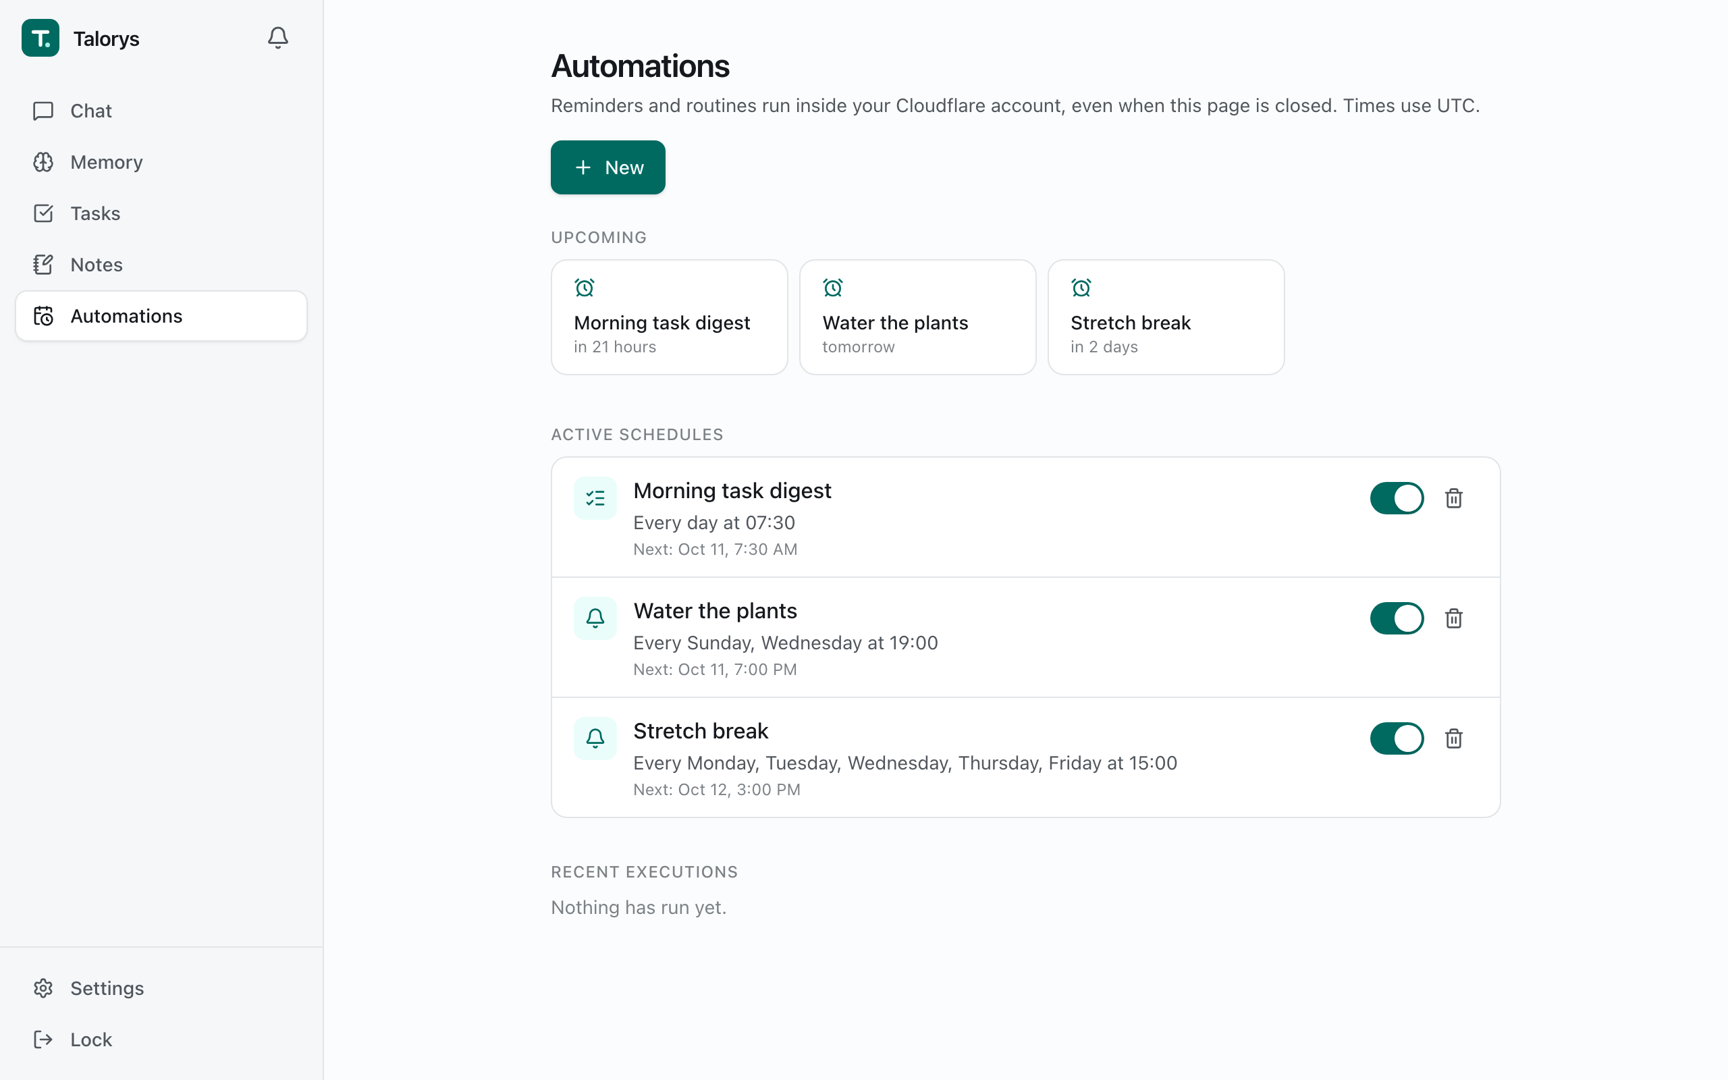This screenshot has height=1080, width=1728.
Task: Lock the app with Lock
Action: (161, 1039)
